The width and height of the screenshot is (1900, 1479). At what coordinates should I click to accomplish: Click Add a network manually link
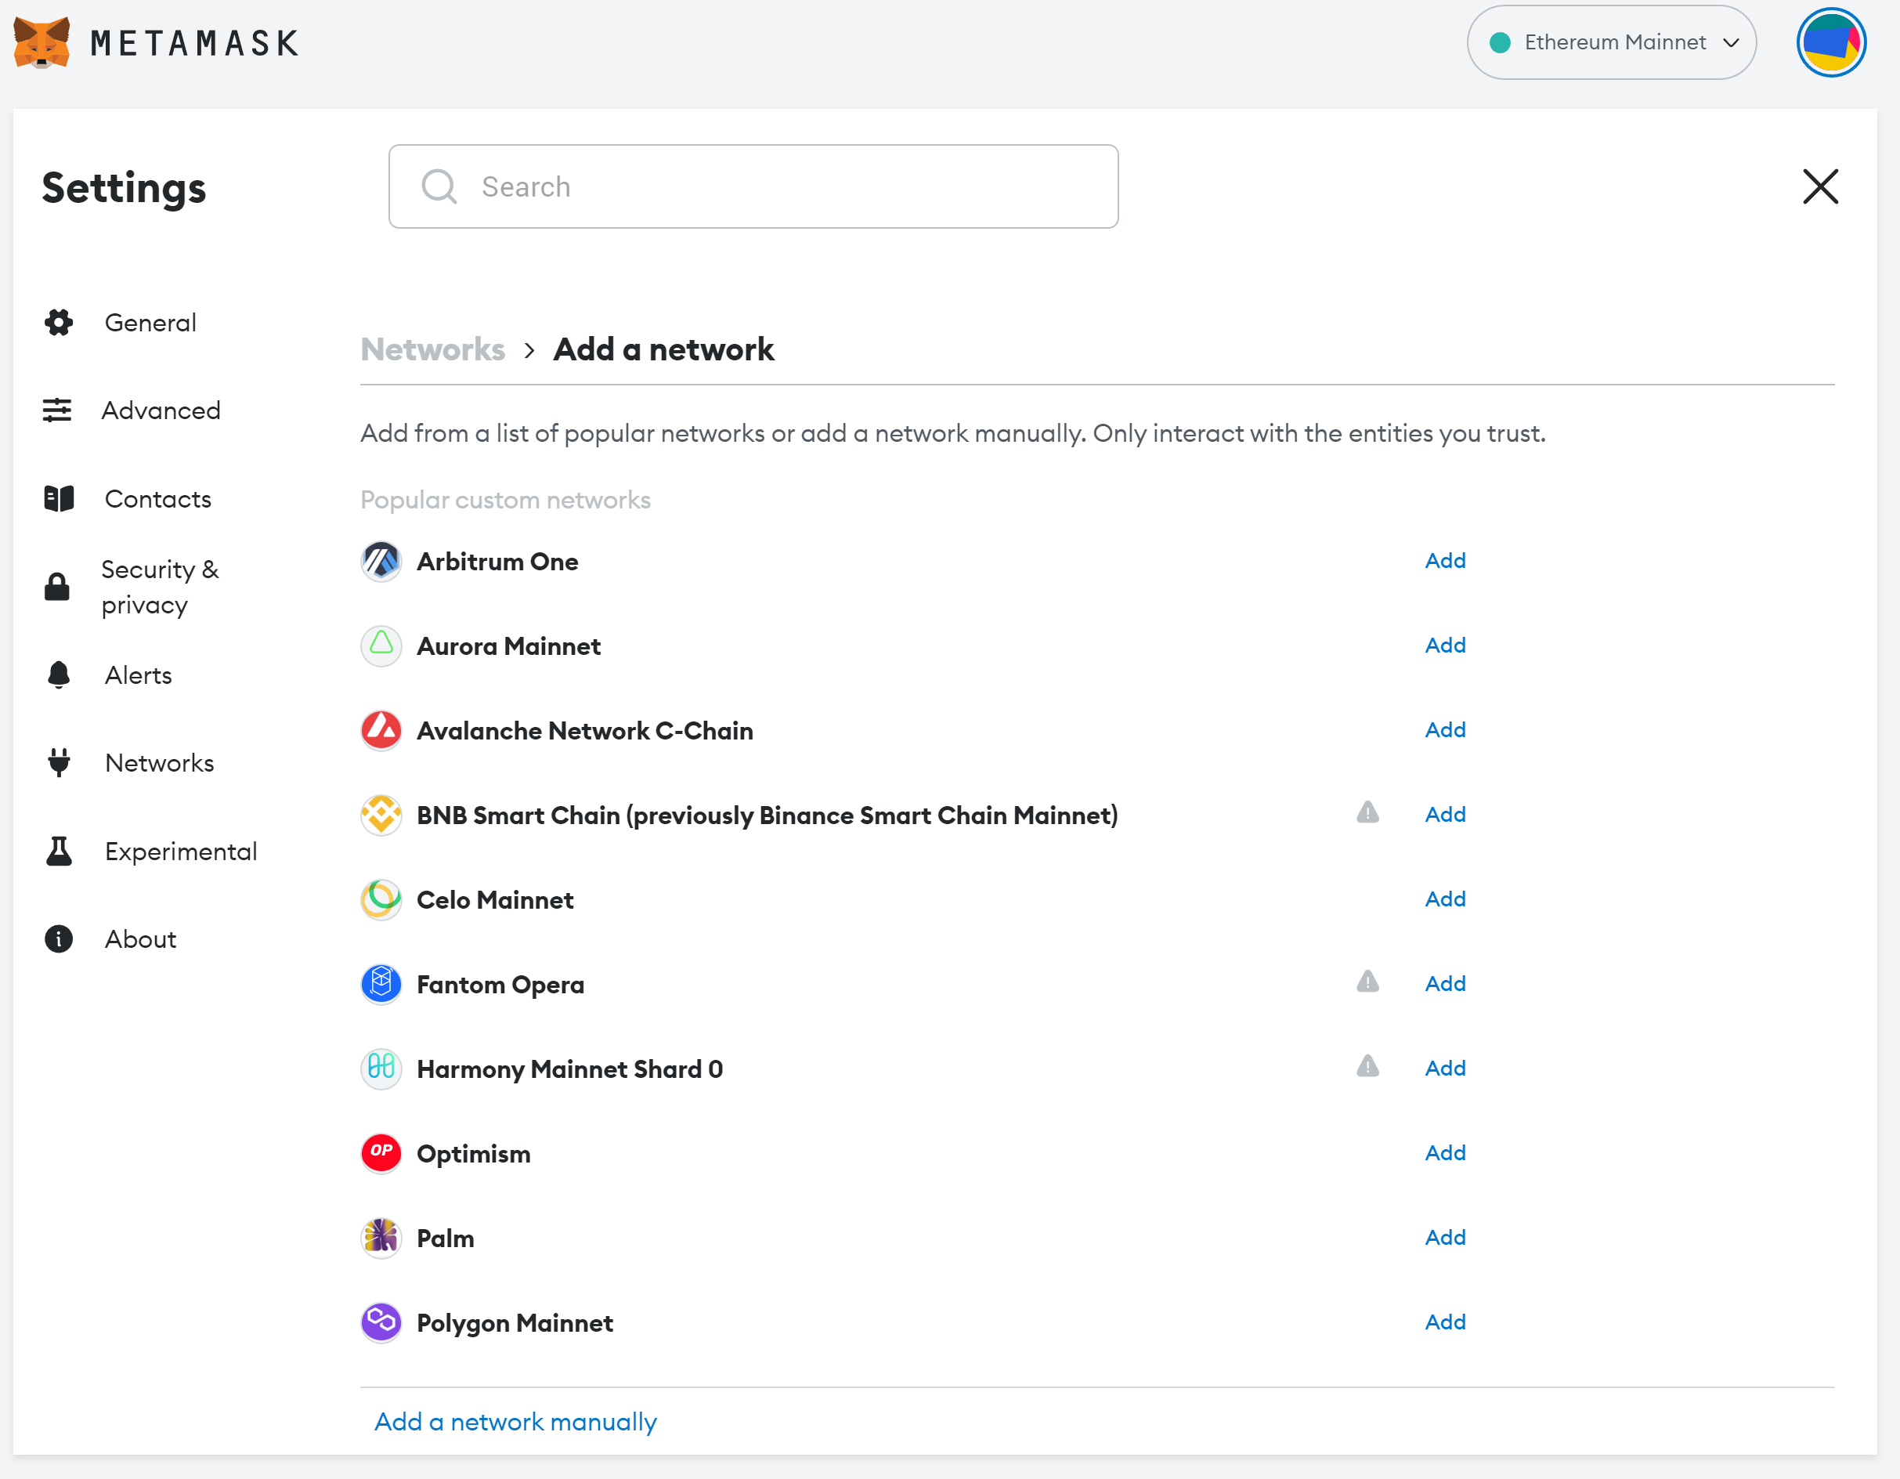click(515, 1422)
